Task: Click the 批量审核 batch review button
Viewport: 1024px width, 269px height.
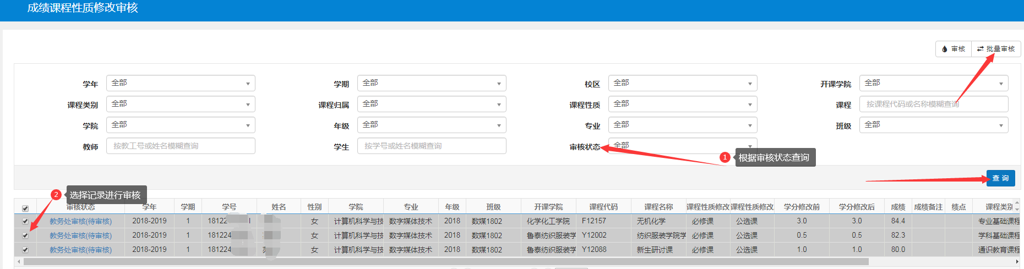Action: pos(996,49)
